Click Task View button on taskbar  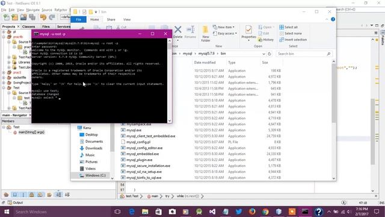[118, 212]
